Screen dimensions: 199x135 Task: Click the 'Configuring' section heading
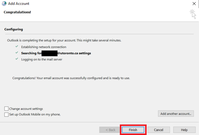coord(14,29)
